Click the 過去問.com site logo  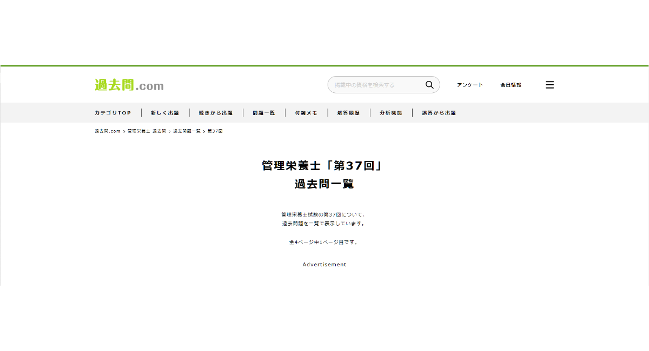(x=129, y=85)
